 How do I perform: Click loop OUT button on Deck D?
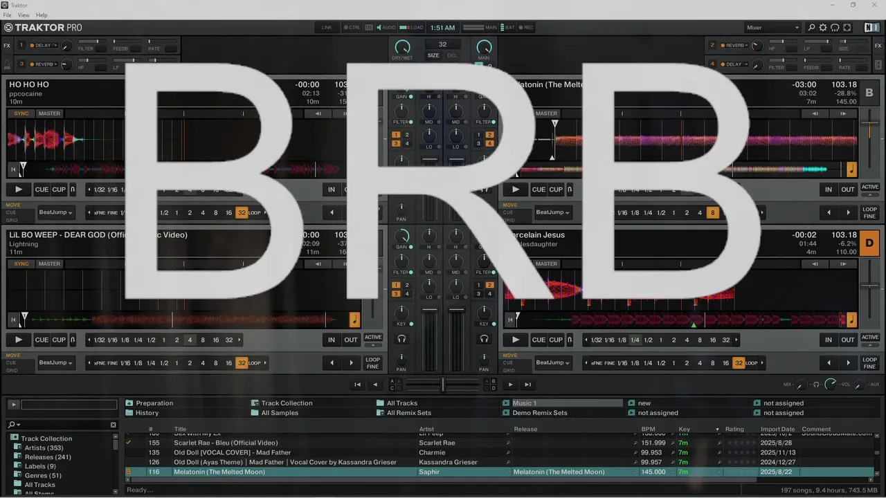coord(848,340)
